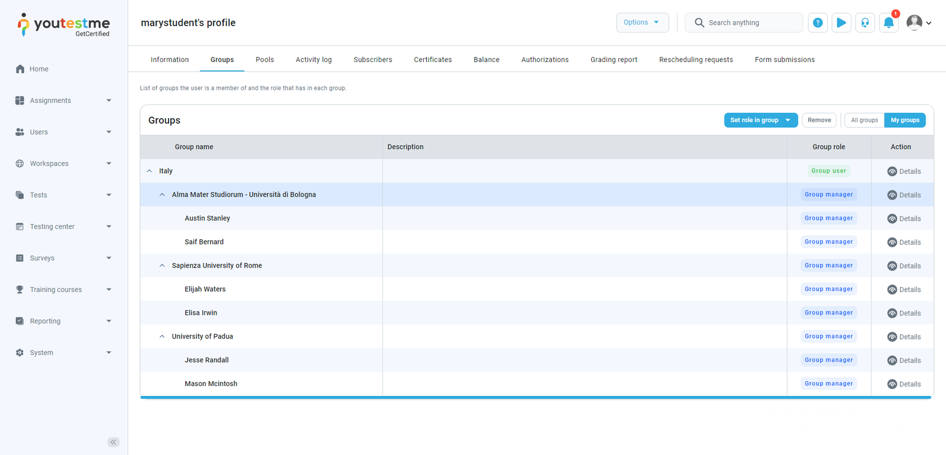Select the My groups toggle
946x455 pixels.
pyautogui.click(x=905, y=120)
